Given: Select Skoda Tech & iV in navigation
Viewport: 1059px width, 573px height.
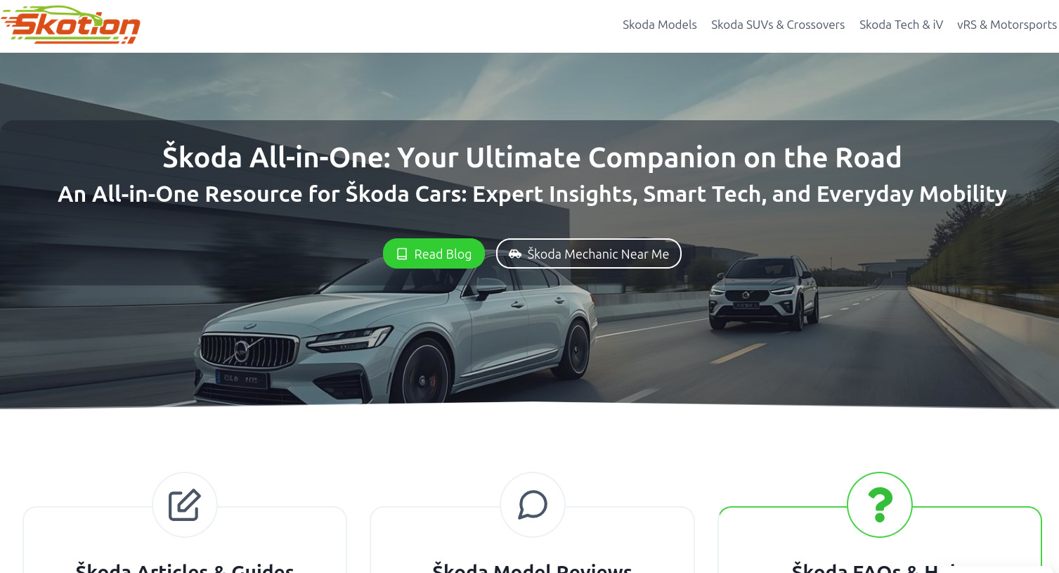Looking at the screenshot, I should pyautogui.click(x=901, y=25).
